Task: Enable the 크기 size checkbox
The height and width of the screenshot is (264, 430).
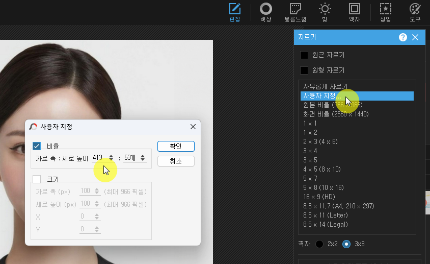Action: point(37,179)
